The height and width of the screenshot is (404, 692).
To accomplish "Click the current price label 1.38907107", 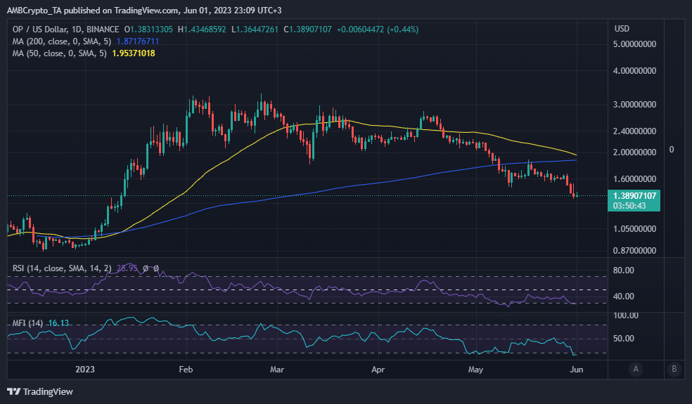I will (x=634, y=196).
